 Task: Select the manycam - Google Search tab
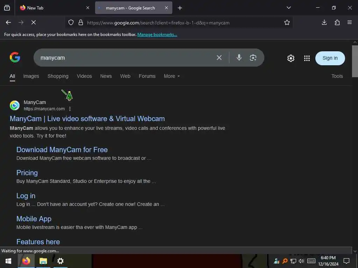134,8
